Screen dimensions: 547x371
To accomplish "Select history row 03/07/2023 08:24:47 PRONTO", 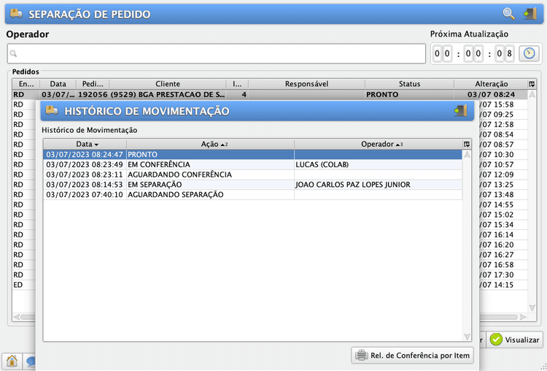I will pyautogui.click(x=252, y=154).
